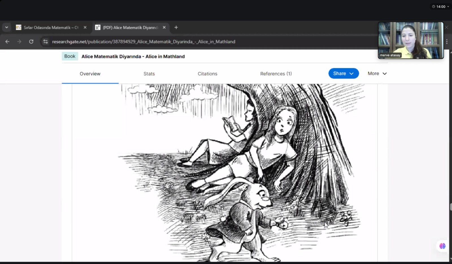Expand the More dropdown menu
Image resolution: width=452 pixels, height=264 pixels.
pyautogui.click(x=377, y=74)
